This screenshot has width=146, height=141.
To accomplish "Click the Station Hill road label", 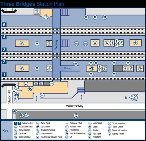I will point(9,97).
